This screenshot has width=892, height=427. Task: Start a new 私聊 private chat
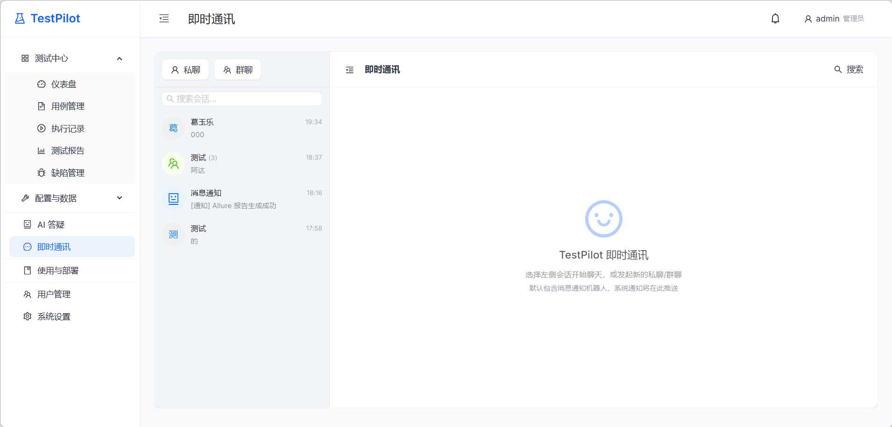(x=185, y=70)
